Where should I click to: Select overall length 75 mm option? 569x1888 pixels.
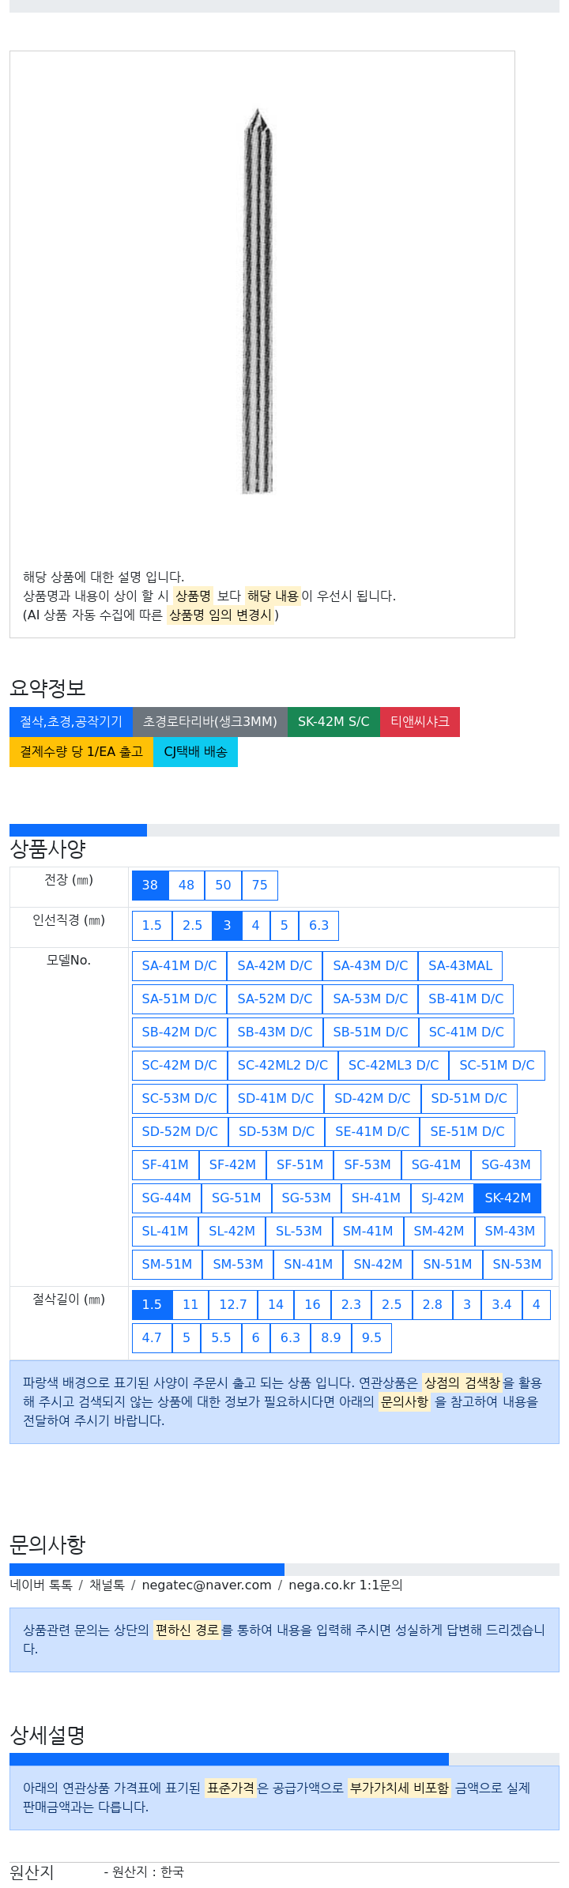point(260,885)
